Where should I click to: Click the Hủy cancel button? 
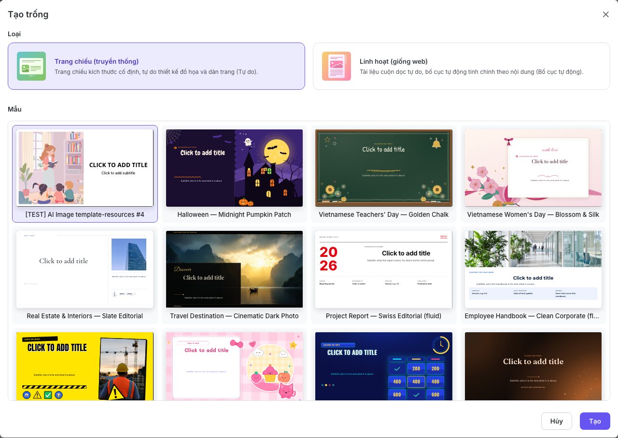point(556,421)
